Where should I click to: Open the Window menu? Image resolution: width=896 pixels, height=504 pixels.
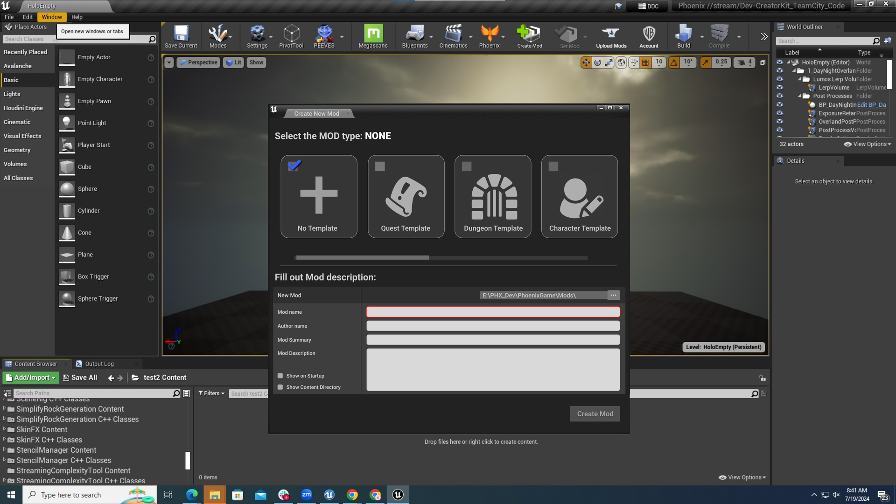coord(51,17)
